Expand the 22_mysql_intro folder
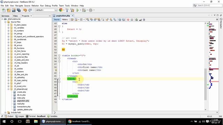 point(8,86)
